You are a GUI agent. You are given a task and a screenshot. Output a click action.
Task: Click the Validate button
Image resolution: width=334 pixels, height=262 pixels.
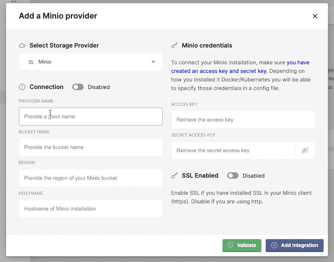tap(242, 246)
